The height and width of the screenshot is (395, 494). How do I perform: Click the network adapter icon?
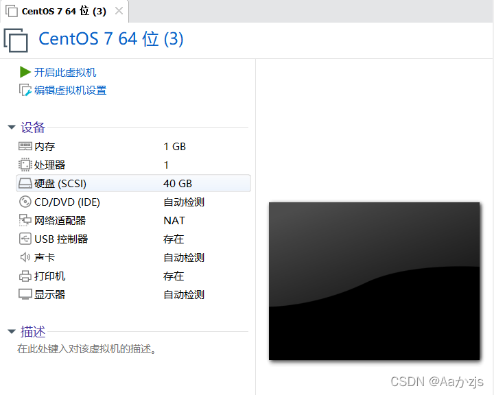point(25,220)
